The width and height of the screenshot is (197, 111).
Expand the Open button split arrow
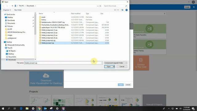click(x=114, y=67)
